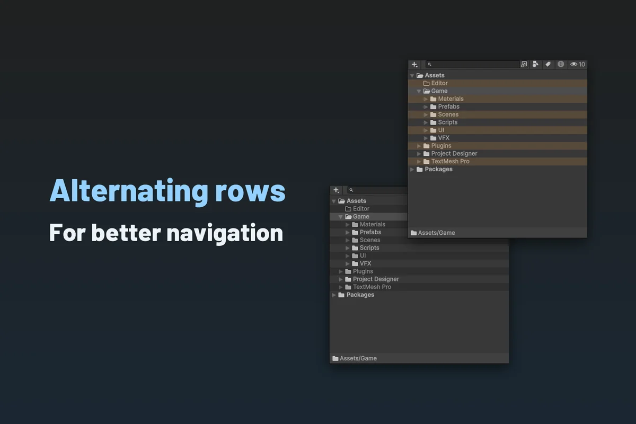Click the Assets/Game path in brown-striped panel footer
This screenshot has width=636, height=424.
tap(437, 233)
